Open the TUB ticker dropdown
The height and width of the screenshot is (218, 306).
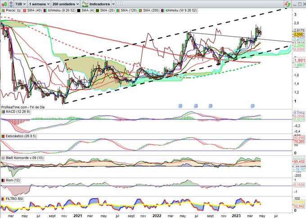pos(20,4)
